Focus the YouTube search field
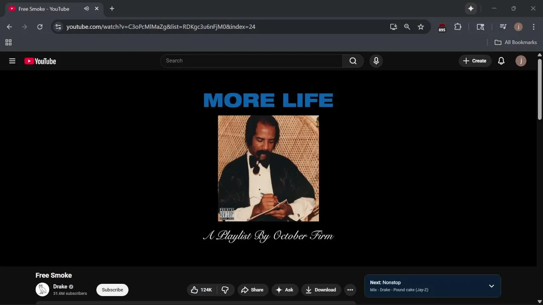543x305 pixels. point(251,61)
